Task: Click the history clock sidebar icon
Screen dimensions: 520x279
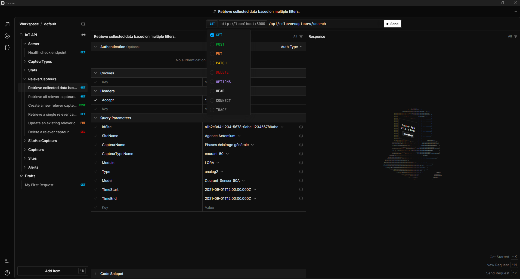Action: (x=7, y=36)
